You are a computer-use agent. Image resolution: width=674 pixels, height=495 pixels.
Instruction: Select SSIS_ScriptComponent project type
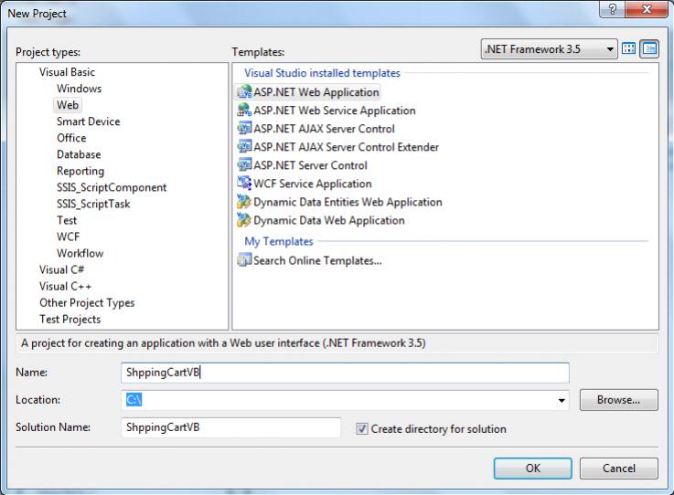(x=112, y=187)
